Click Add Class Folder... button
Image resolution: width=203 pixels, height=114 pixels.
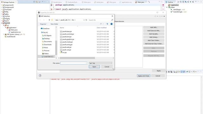pos(154,40)
